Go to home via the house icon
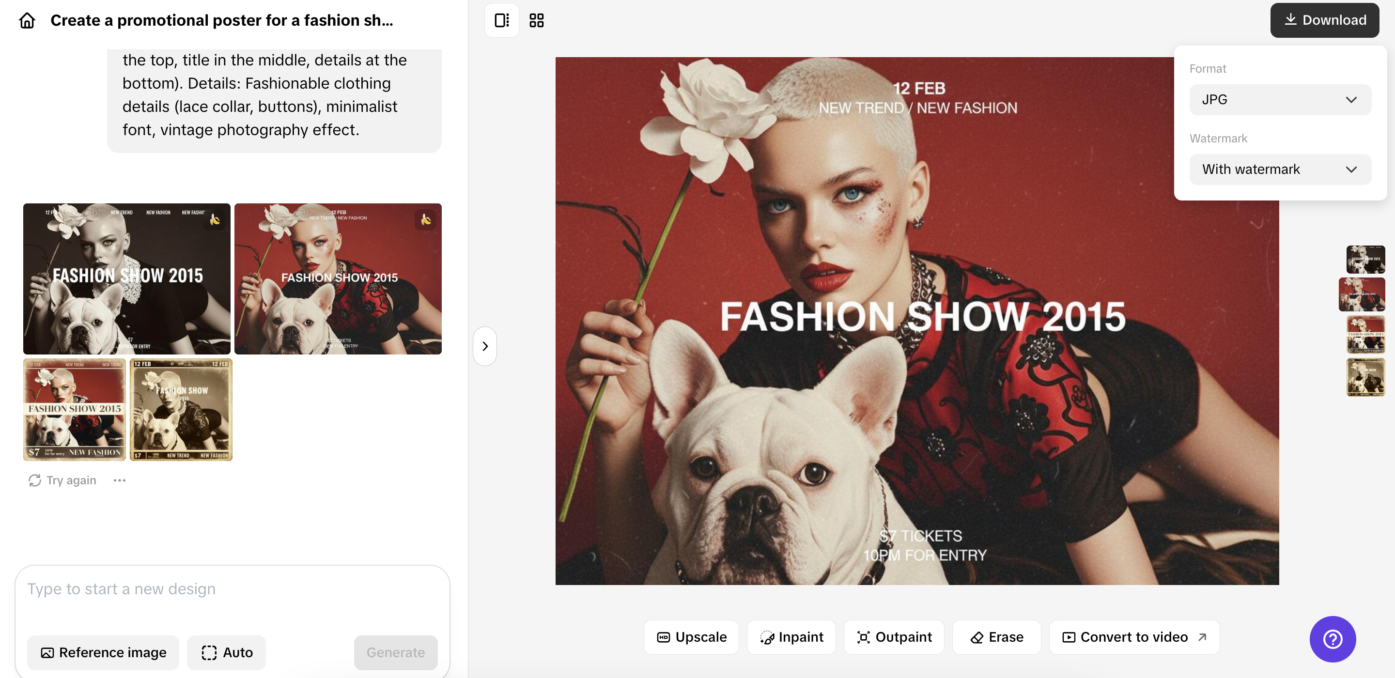This screenshot has width=1395, height=678. click(27, 19)
